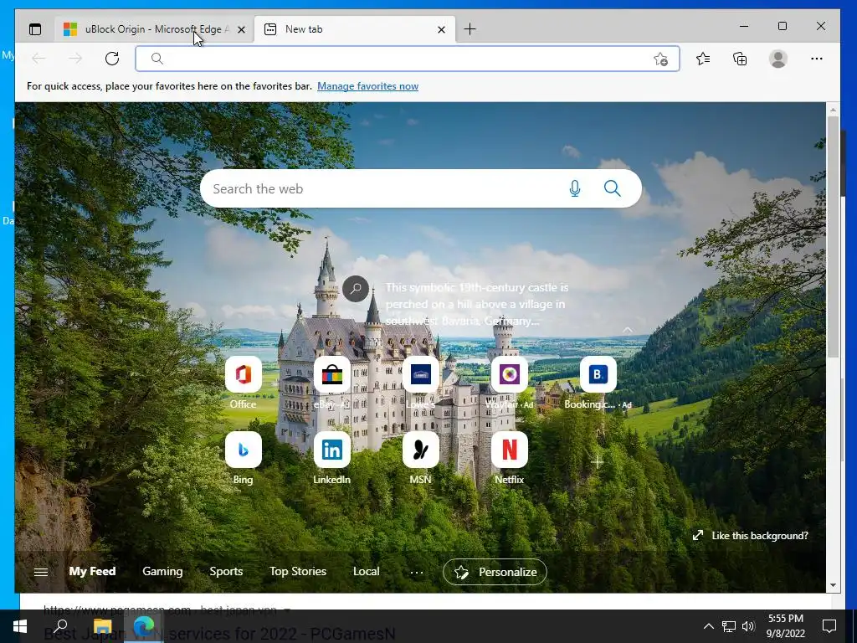Click Like this background? link
Screen dimensions: 857x643
click(751, 536)
